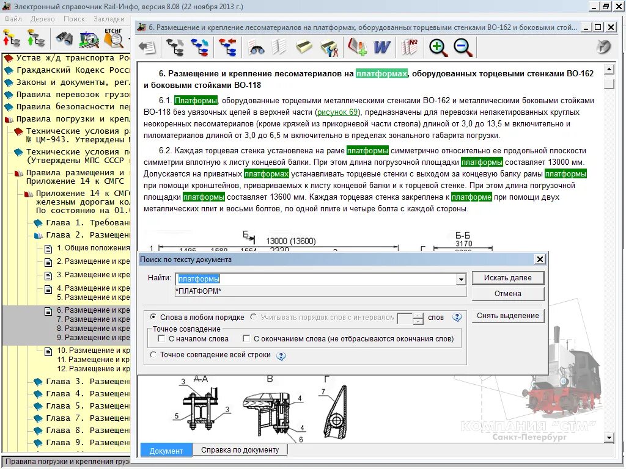Click the document scrollbar down arrow
The height and width of the screenshot is (469, 626).
pyautogui.click(x=609, y=437)
